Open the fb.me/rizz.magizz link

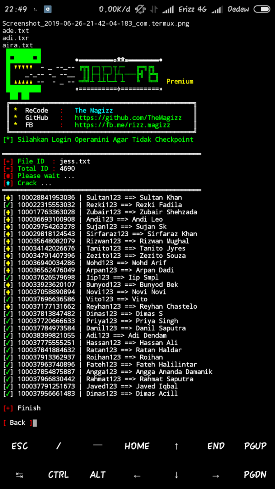122,125
